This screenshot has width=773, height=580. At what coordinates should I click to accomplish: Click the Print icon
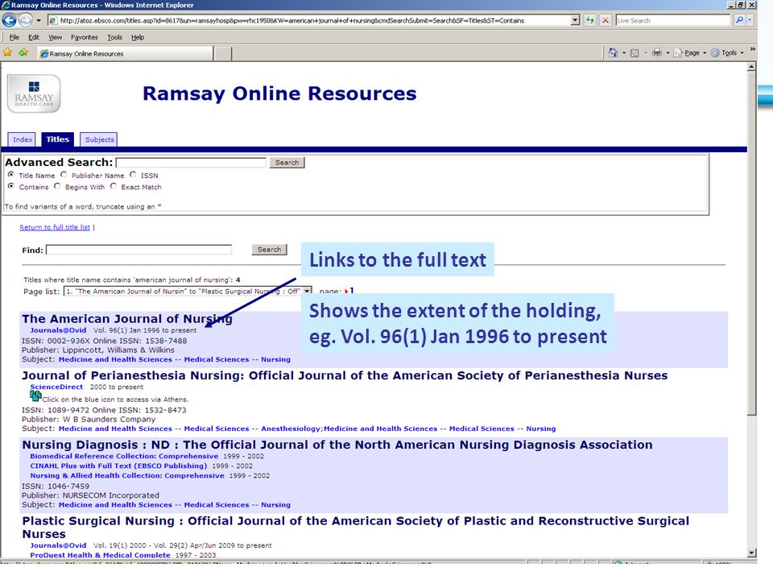pyautogui.click(x=657, y=53)
